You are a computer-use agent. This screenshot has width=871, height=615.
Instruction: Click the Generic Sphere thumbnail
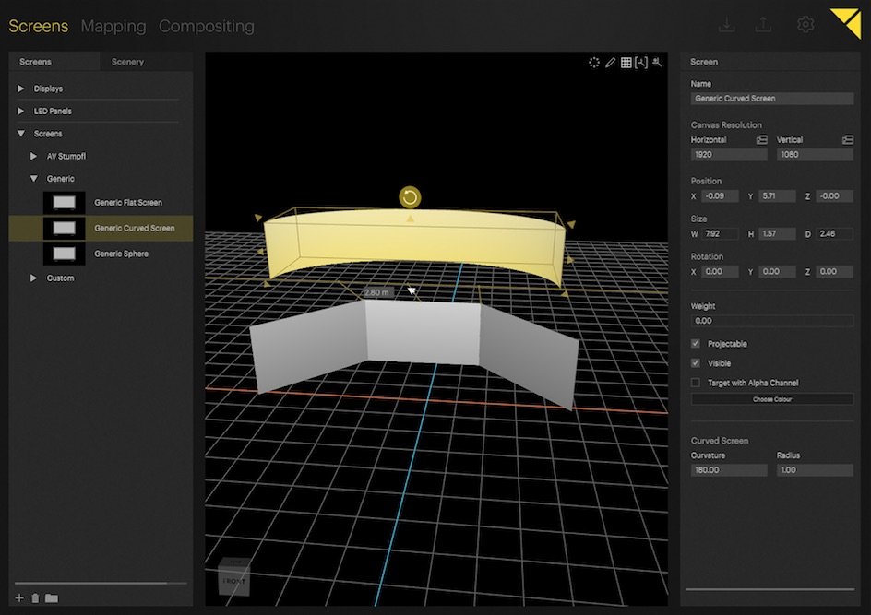pos(65,254)
